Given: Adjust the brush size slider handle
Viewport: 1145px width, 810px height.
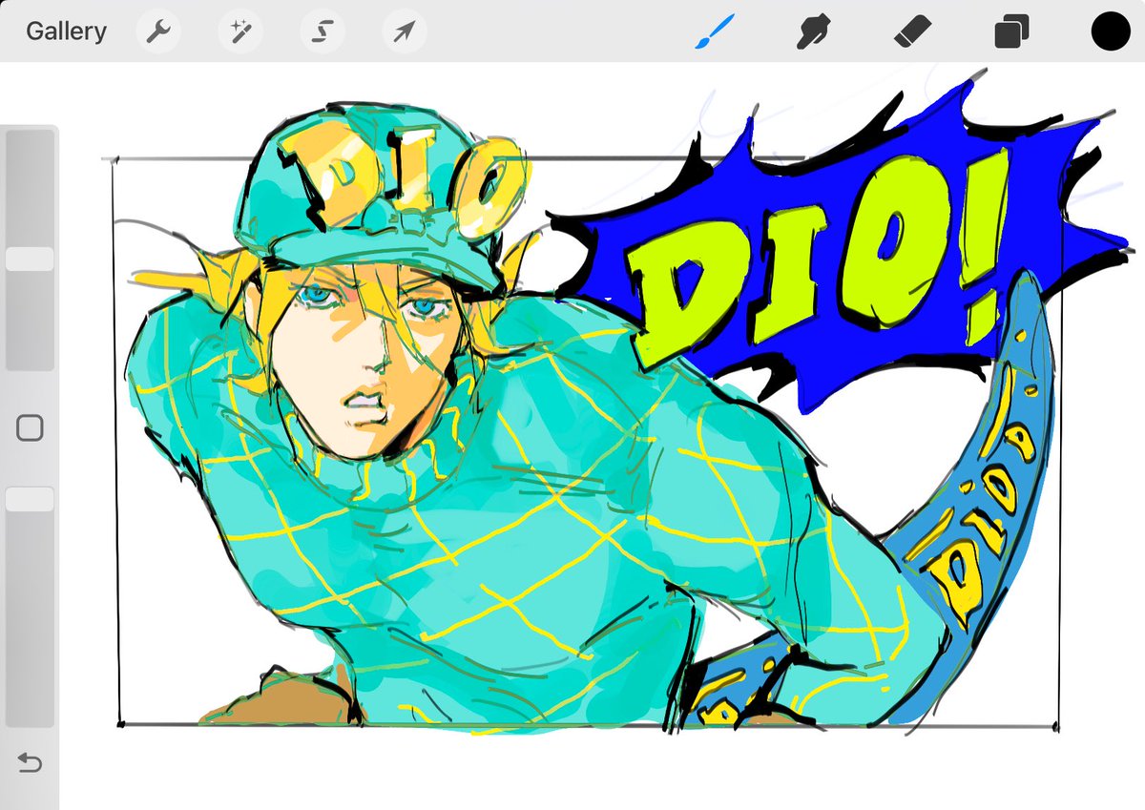Looking at the screenshot, I should (x=30, y=260).
